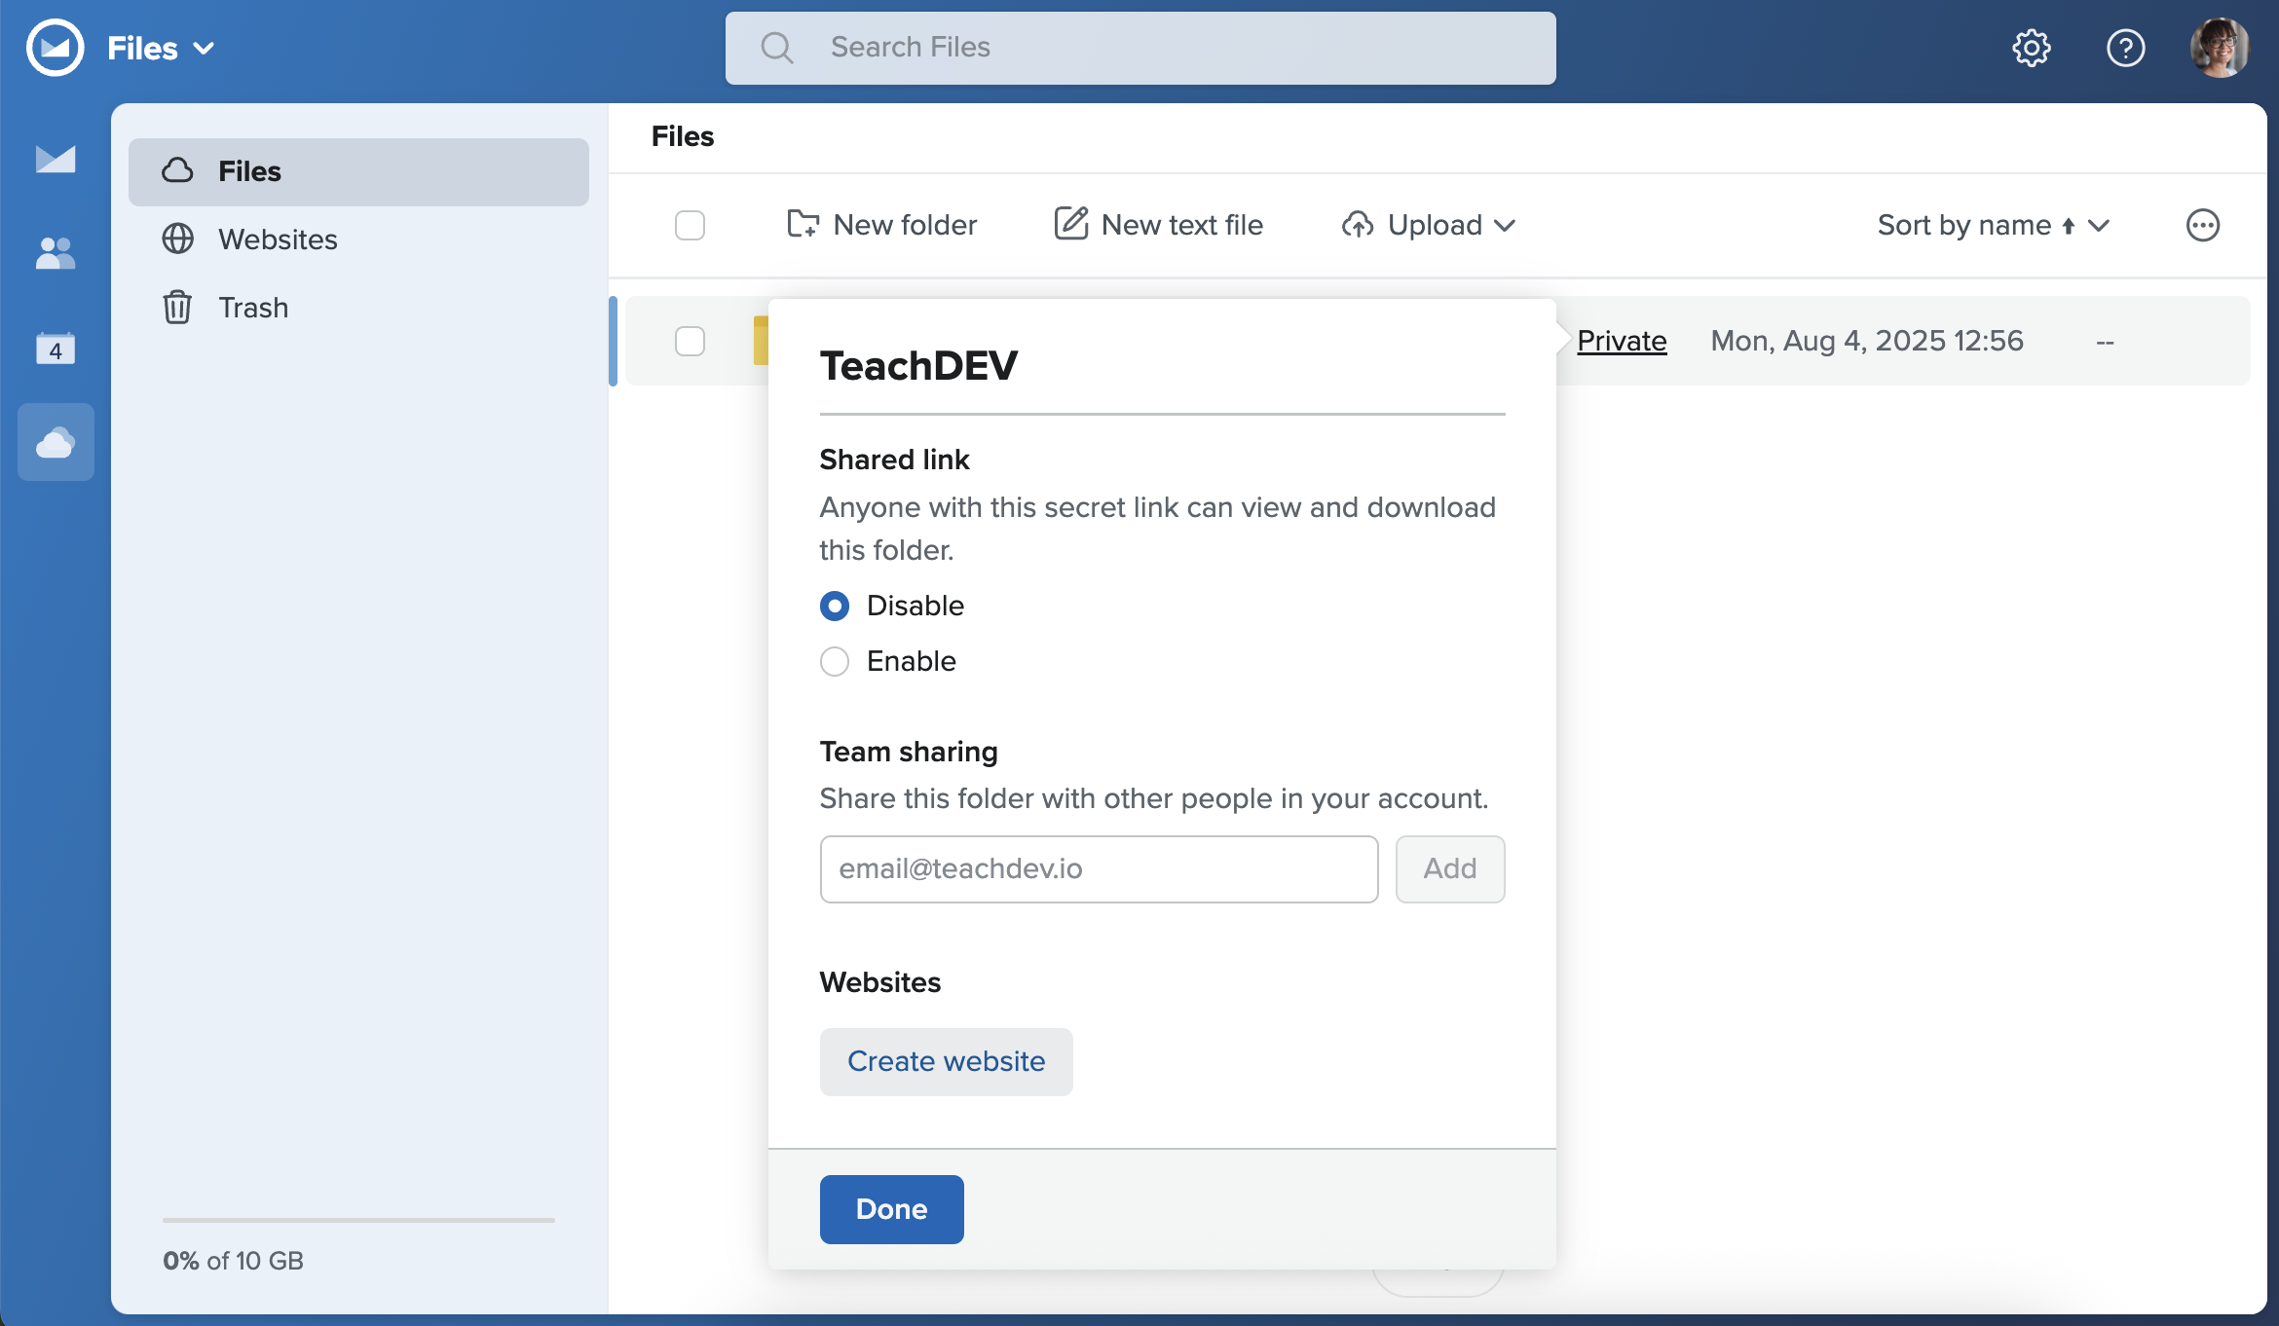Tick the select all files checkbox
Screen dimensions: 2279x1326
[690, 225]
